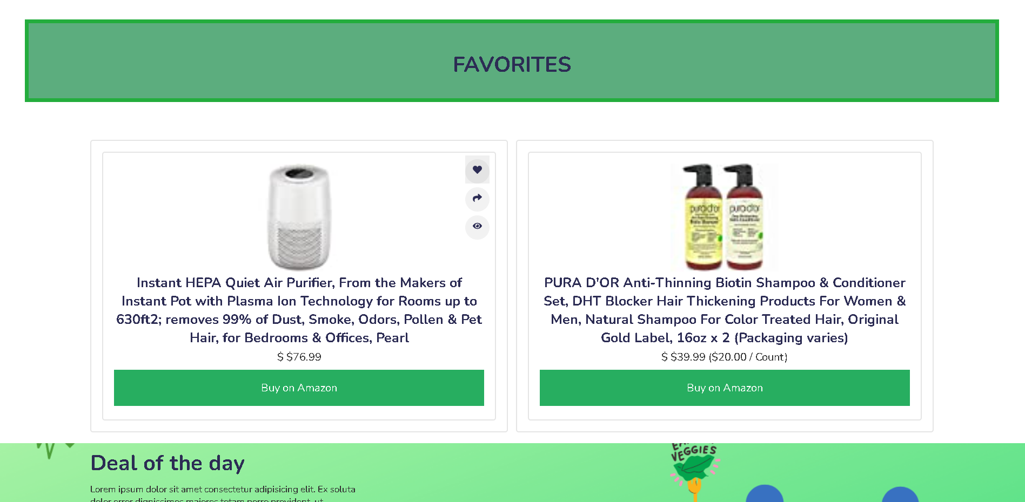
Task: Click the heart favorite icon on air purifier
Action: point(477,170)
